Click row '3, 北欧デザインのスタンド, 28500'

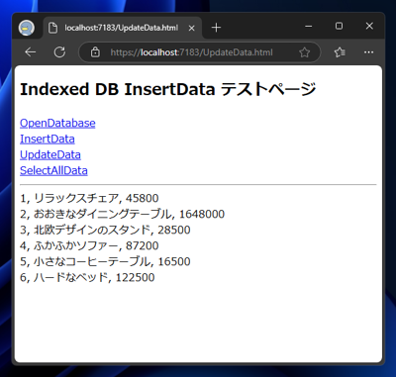105,230
